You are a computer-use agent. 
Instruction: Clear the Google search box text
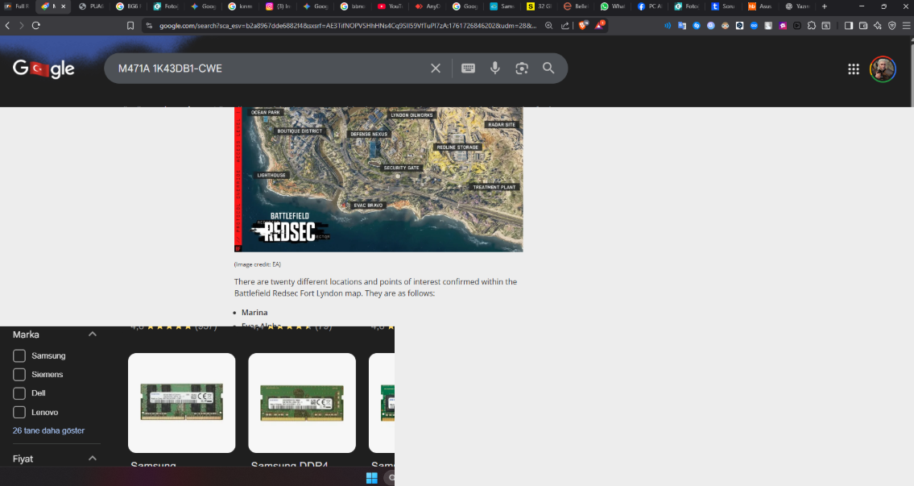coord(436,69)
